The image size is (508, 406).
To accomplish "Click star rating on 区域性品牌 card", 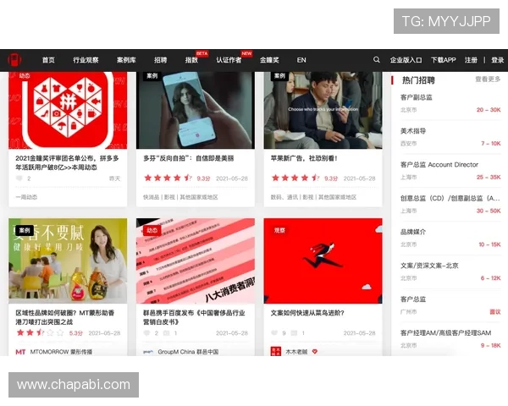I will coord(40,332).
